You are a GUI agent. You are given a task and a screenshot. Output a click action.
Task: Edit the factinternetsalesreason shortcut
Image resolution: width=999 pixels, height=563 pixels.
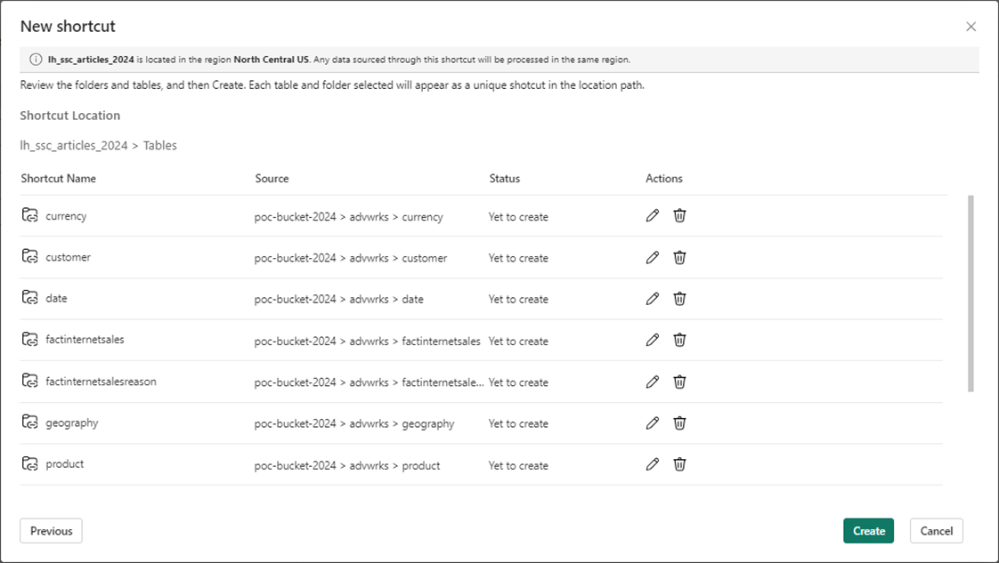[653, 382]
